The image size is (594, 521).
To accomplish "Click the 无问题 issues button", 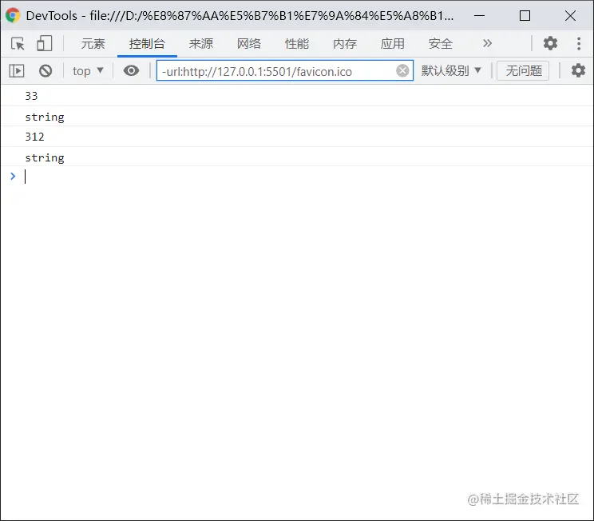I will [x=523, y=71].
